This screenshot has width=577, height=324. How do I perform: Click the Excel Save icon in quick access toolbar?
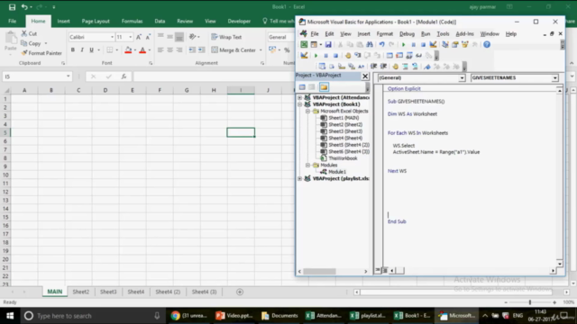tap(12, 7)
